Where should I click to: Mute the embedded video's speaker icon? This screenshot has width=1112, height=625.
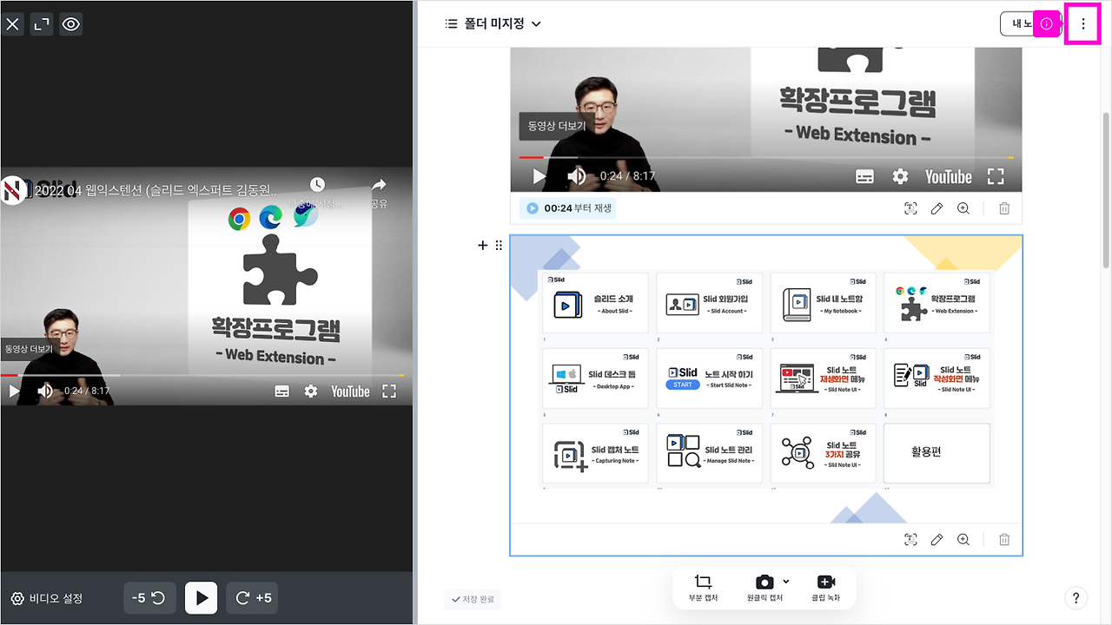coord(578,175)
